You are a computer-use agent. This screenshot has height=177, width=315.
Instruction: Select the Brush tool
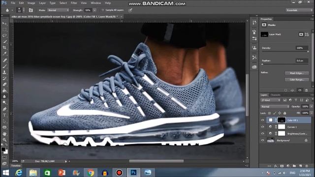point(4,66)
